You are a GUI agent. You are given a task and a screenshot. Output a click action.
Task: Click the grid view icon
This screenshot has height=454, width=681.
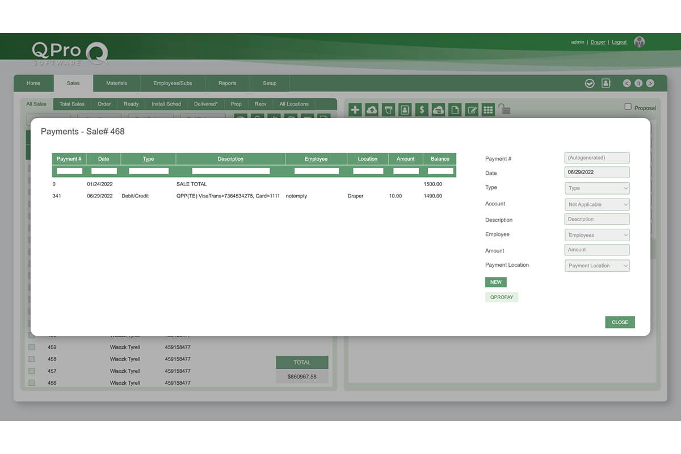[488, 110]
